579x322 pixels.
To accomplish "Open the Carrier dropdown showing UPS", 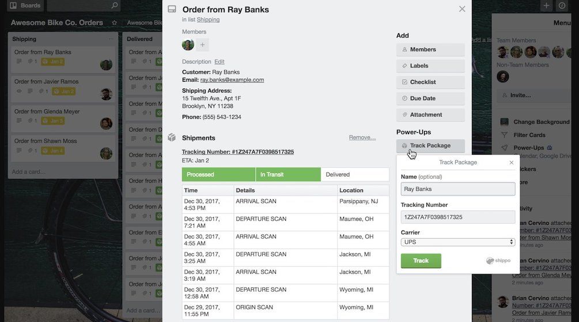I will pos(457,242).
